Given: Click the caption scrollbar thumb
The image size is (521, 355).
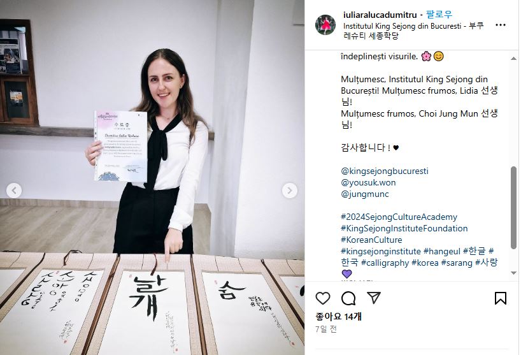Looking at the screenshot, I should 513,208.
